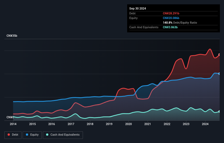Click the blue Equity legend dot
Viewport: 224px width, 143px height.
[x=27, y=135]
